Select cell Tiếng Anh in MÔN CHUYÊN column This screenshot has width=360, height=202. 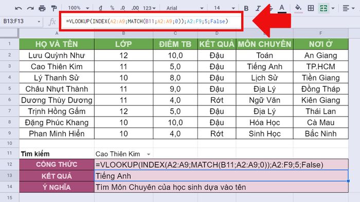pyautogui.click(x=264, y=66)
